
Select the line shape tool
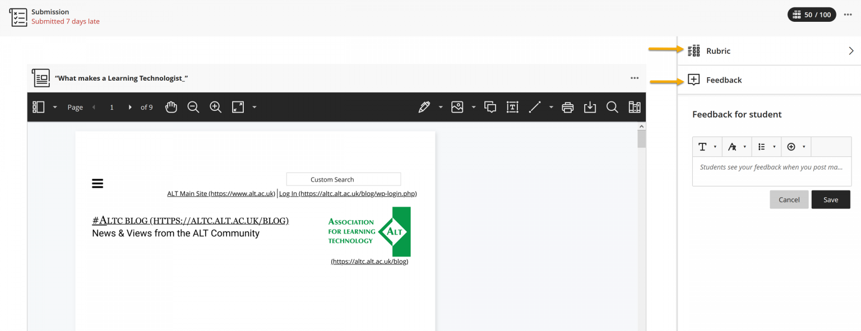[535, 107]
